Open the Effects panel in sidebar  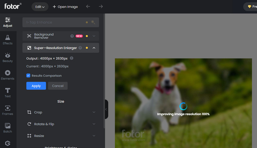(x=8, y=40)
